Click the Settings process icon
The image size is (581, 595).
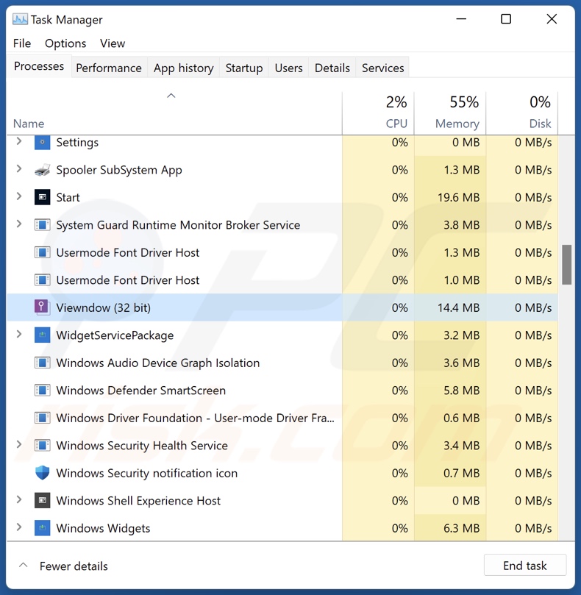(x=42, y=143)
